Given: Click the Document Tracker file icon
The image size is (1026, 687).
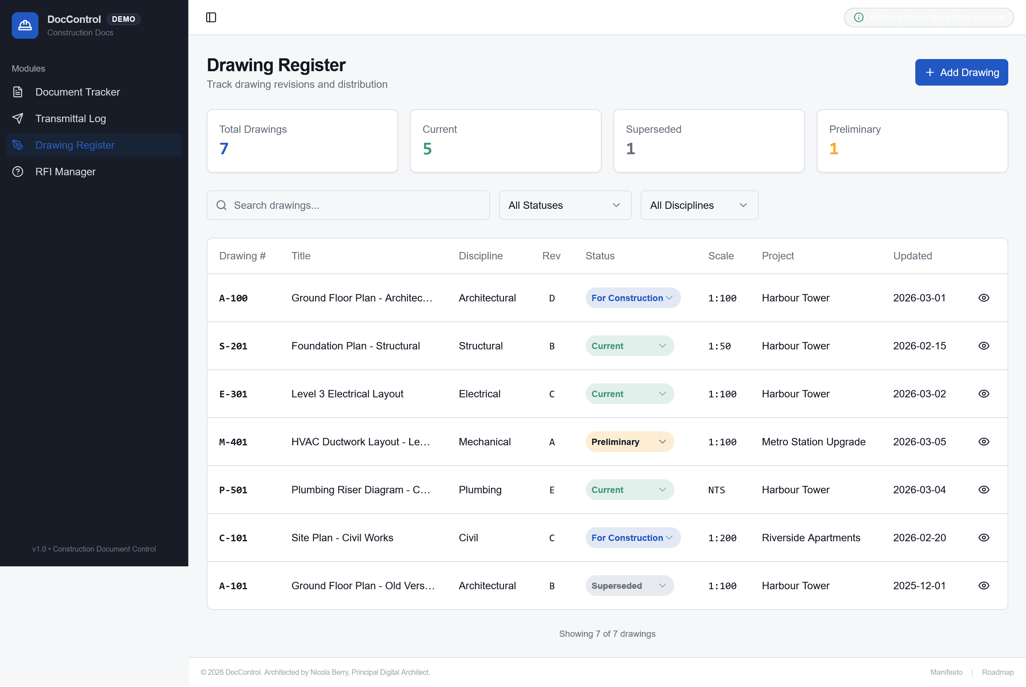Looking at the screenshot, I should pos(18,92).
